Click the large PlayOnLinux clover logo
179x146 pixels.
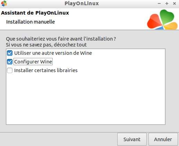[162, 19]
